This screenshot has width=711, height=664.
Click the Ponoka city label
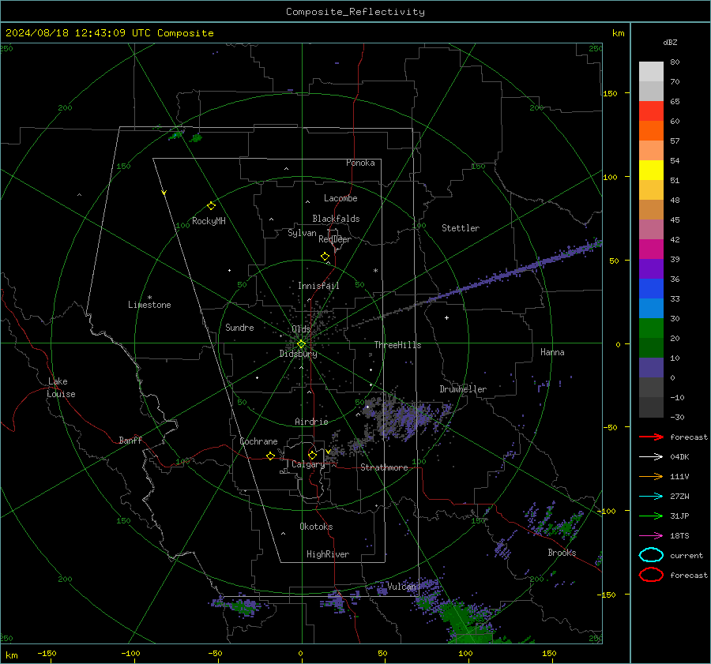coord(360,163)
